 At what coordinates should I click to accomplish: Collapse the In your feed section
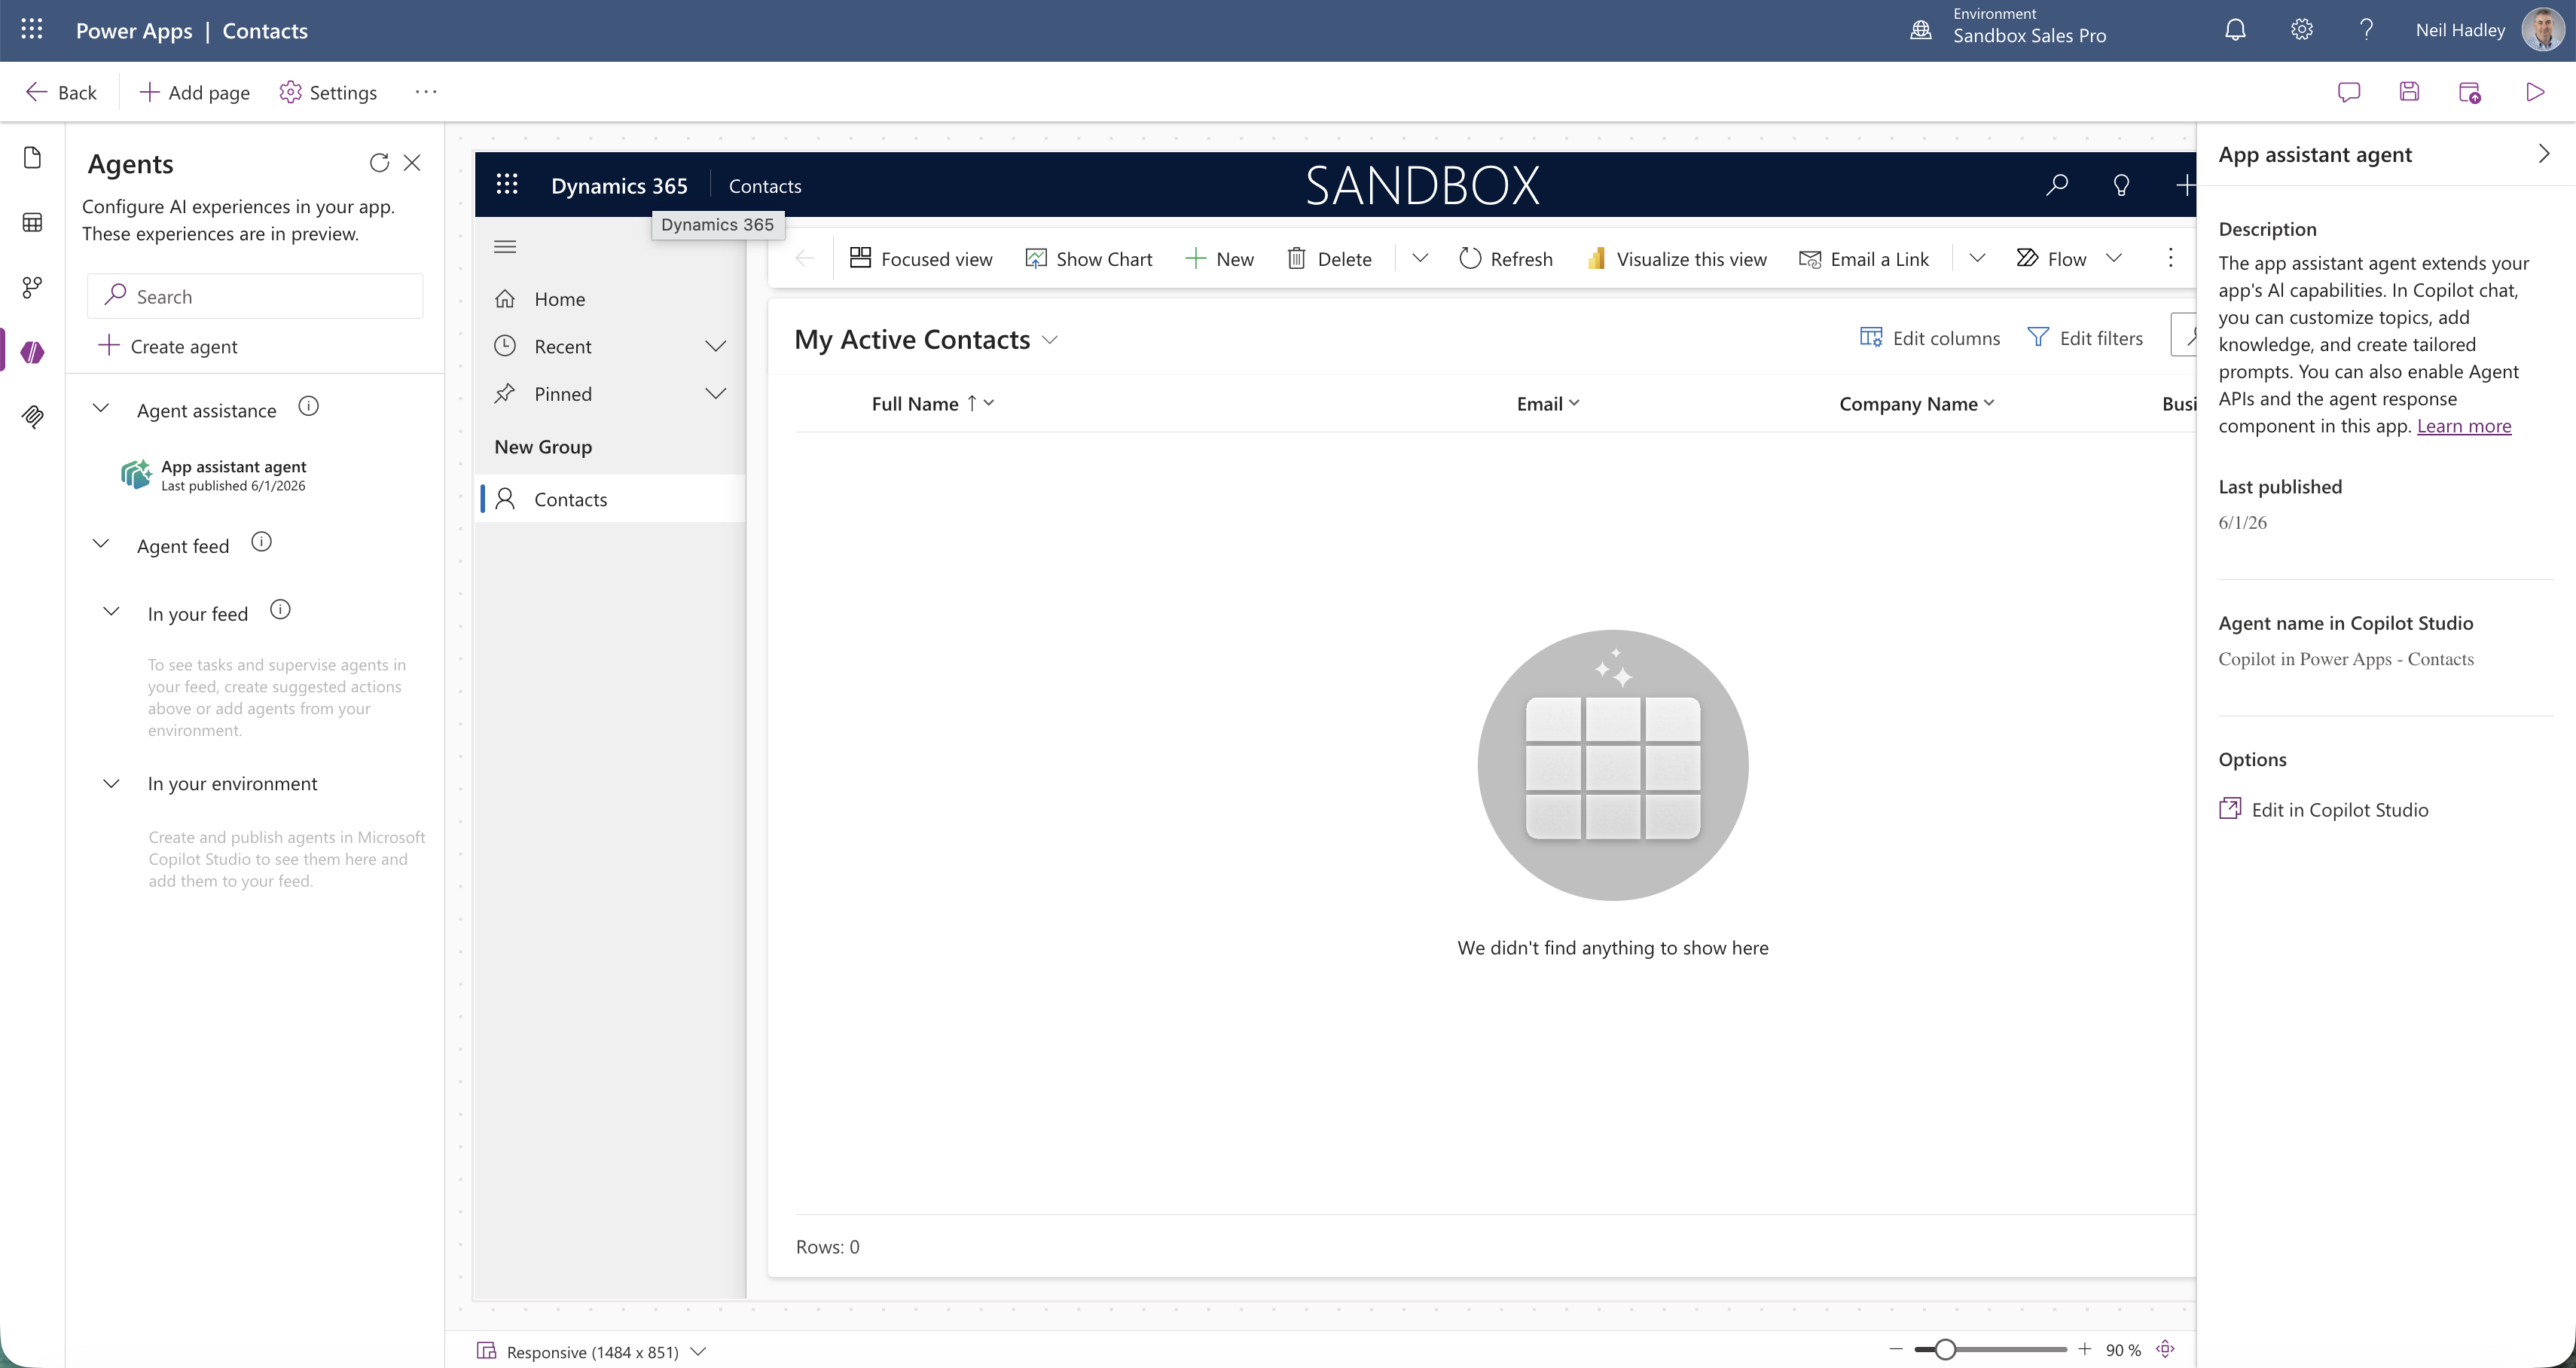point(112,612)
